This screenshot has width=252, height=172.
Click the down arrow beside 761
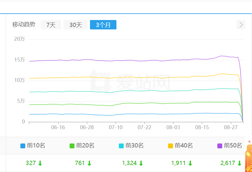[89, 163]
